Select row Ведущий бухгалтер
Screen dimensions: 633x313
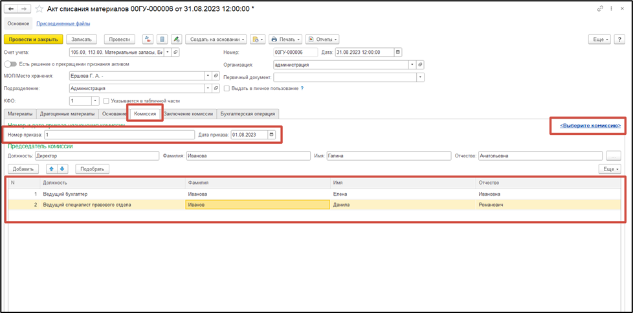click(x=314, y=194)
